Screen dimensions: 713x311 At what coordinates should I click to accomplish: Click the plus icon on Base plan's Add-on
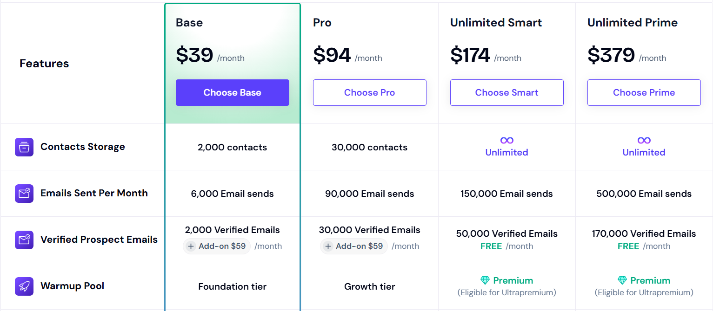point(191,246)
